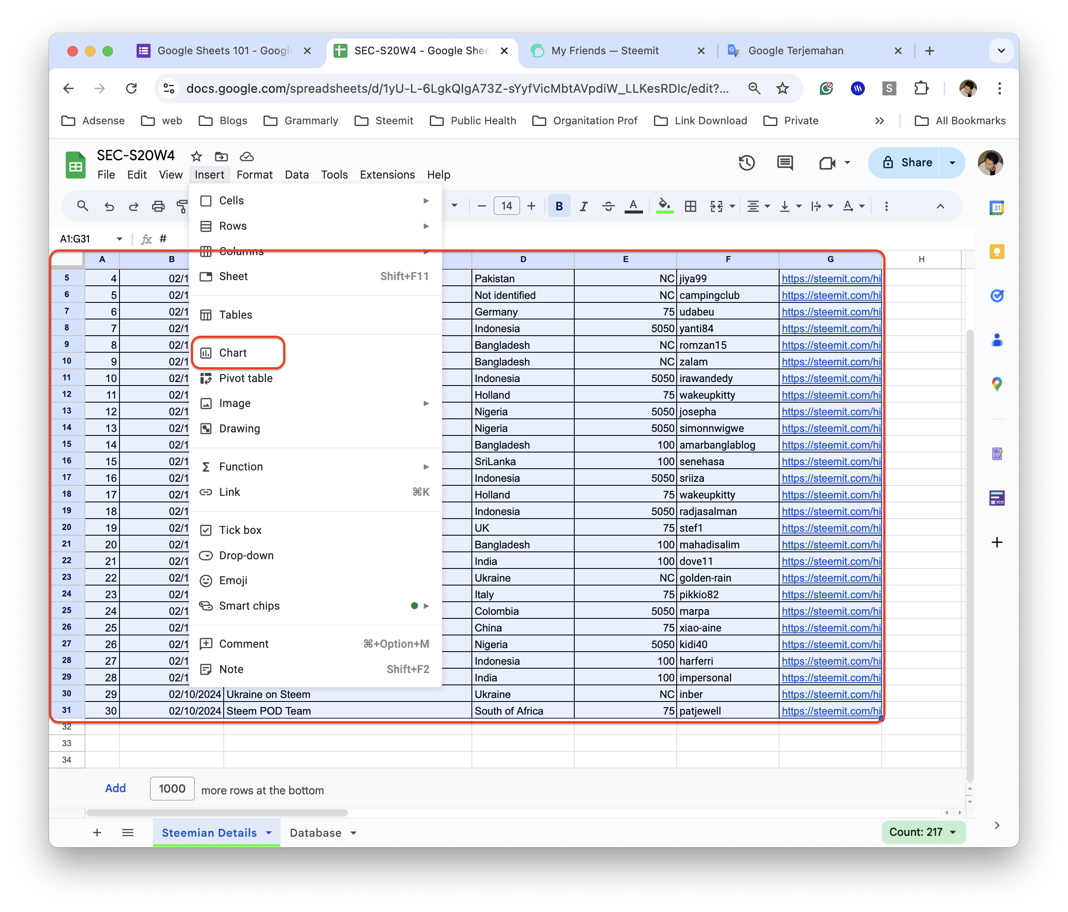Toggle italic formatting
1068x912 pixels.
[x=583, y=207]
